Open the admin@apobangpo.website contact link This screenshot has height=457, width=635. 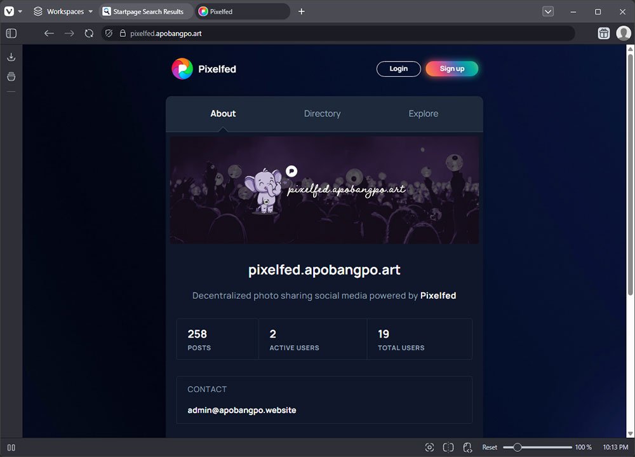click(241, 410)
